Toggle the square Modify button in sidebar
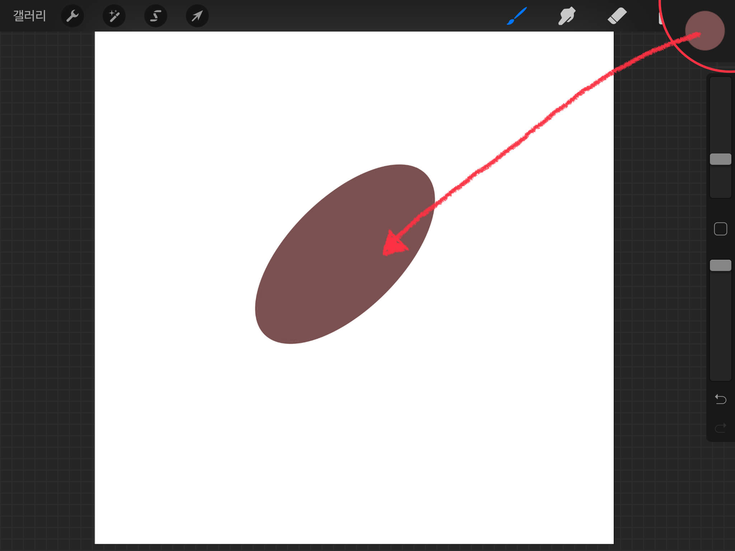This screenshot has height=551, width=735. pos(720,229)
